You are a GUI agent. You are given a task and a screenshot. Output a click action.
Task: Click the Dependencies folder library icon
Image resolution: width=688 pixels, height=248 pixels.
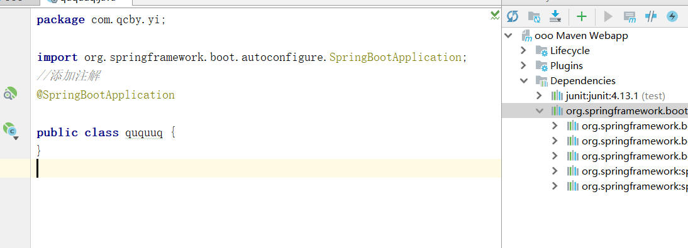coord(542,80)
